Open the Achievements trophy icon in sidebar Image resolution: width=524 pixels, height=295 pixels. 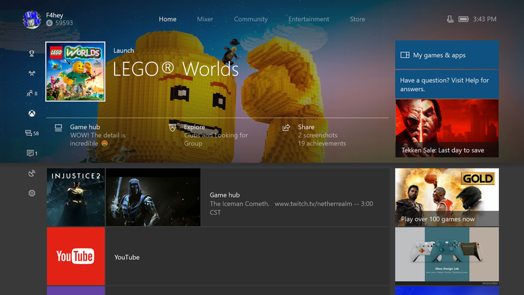[x=31, y=54]
